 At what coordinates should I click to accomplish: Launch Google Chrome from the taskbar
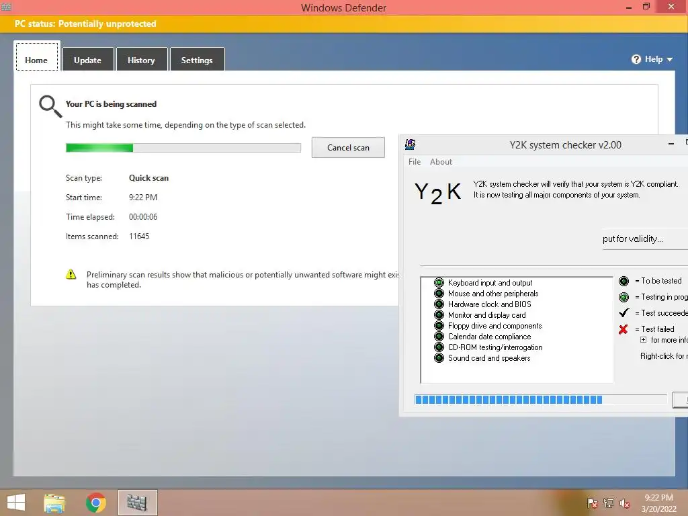[x=95, y=503]
